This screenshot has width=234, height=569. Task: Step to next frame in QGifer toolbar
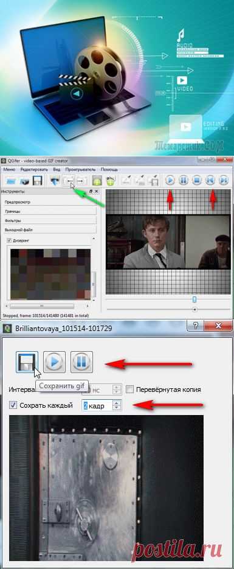(x=224, y=180)
